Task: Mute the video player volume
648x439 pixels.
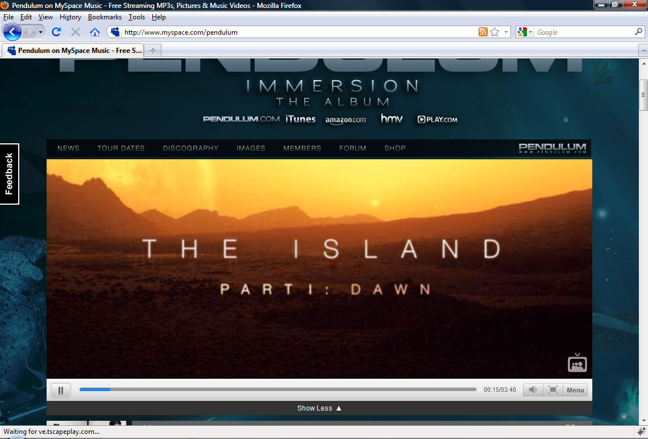Action: tap(533, 390)
